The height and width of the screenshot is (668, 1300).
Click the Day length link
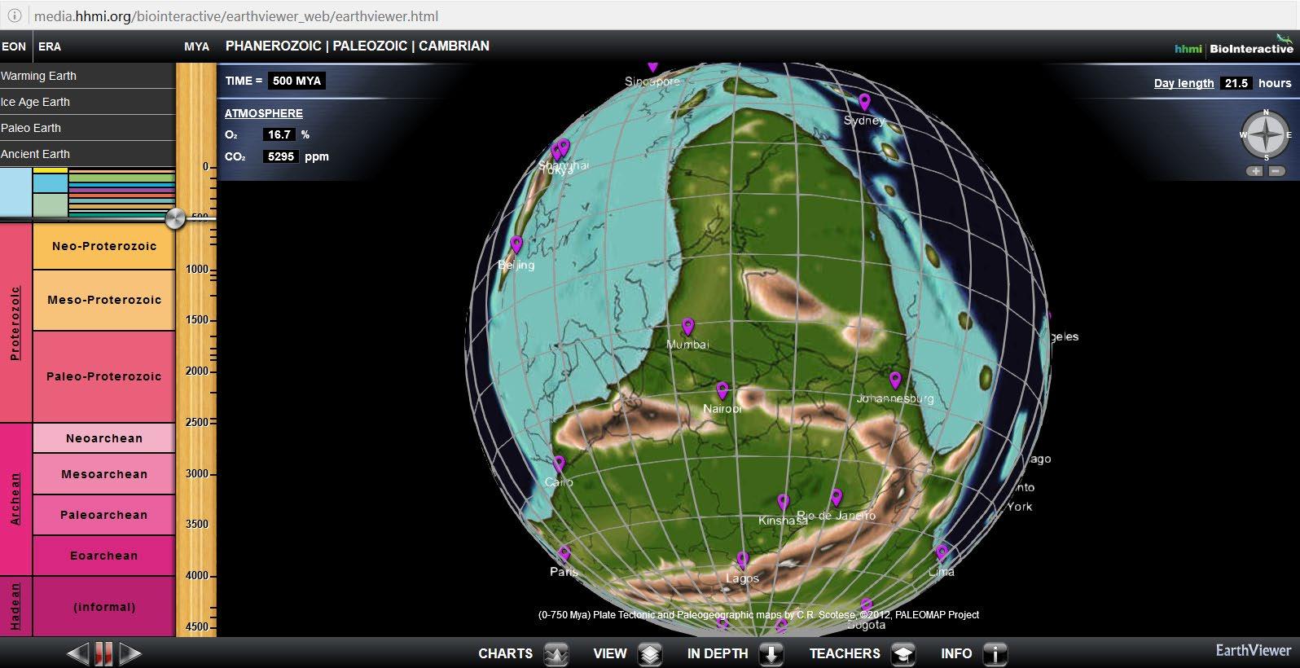pyautogui.click(x=1184, y=83)
